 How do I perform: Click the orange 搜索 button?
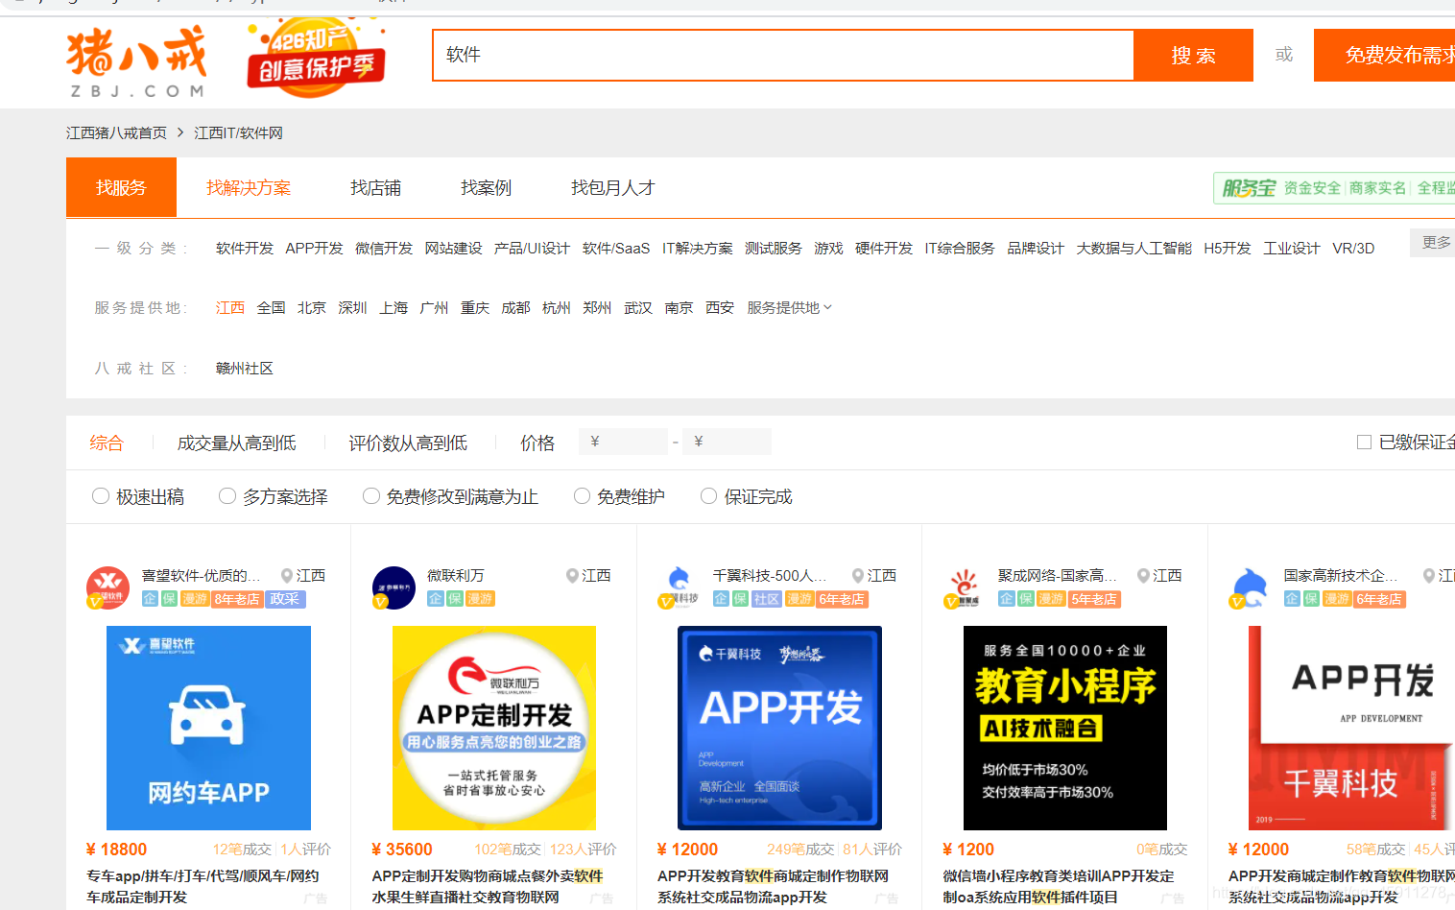click(x=1194, y=55)
